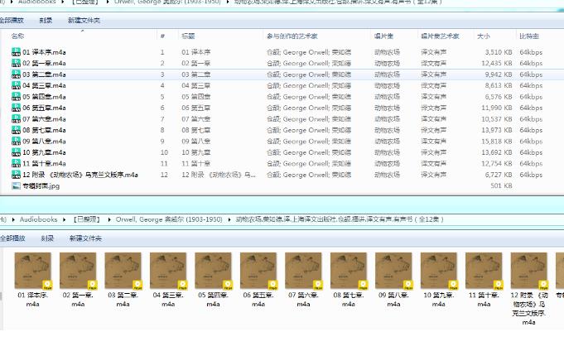Select file name 专辑封面.jpg in the list
The image size is (564, 351).
(41, 186)
